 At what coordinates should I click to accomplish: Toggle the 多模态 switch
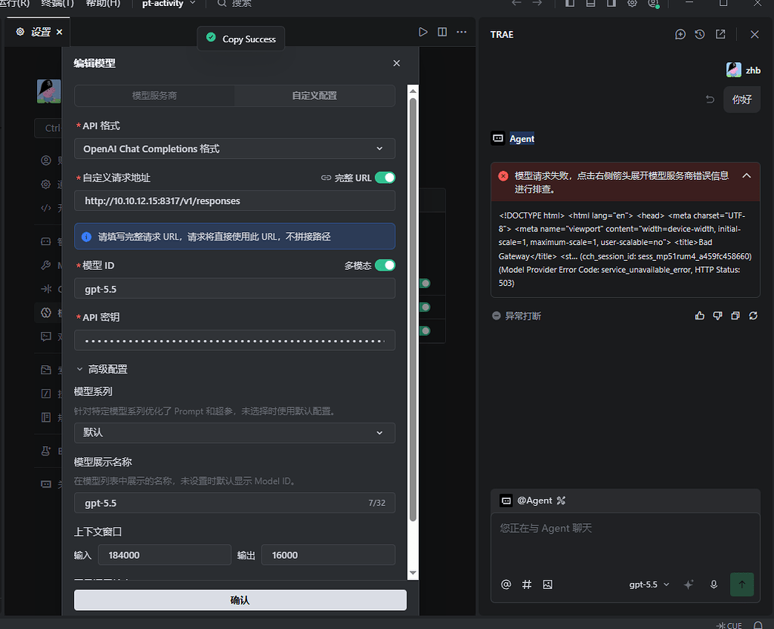pyautogui.click(x=385, y=265)
